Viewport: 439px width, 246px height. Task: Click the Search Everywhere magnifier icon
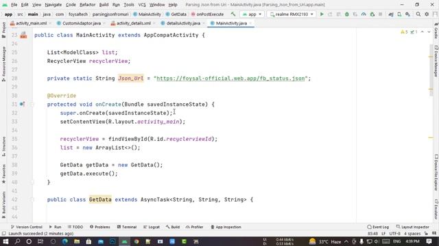(418, 14)
